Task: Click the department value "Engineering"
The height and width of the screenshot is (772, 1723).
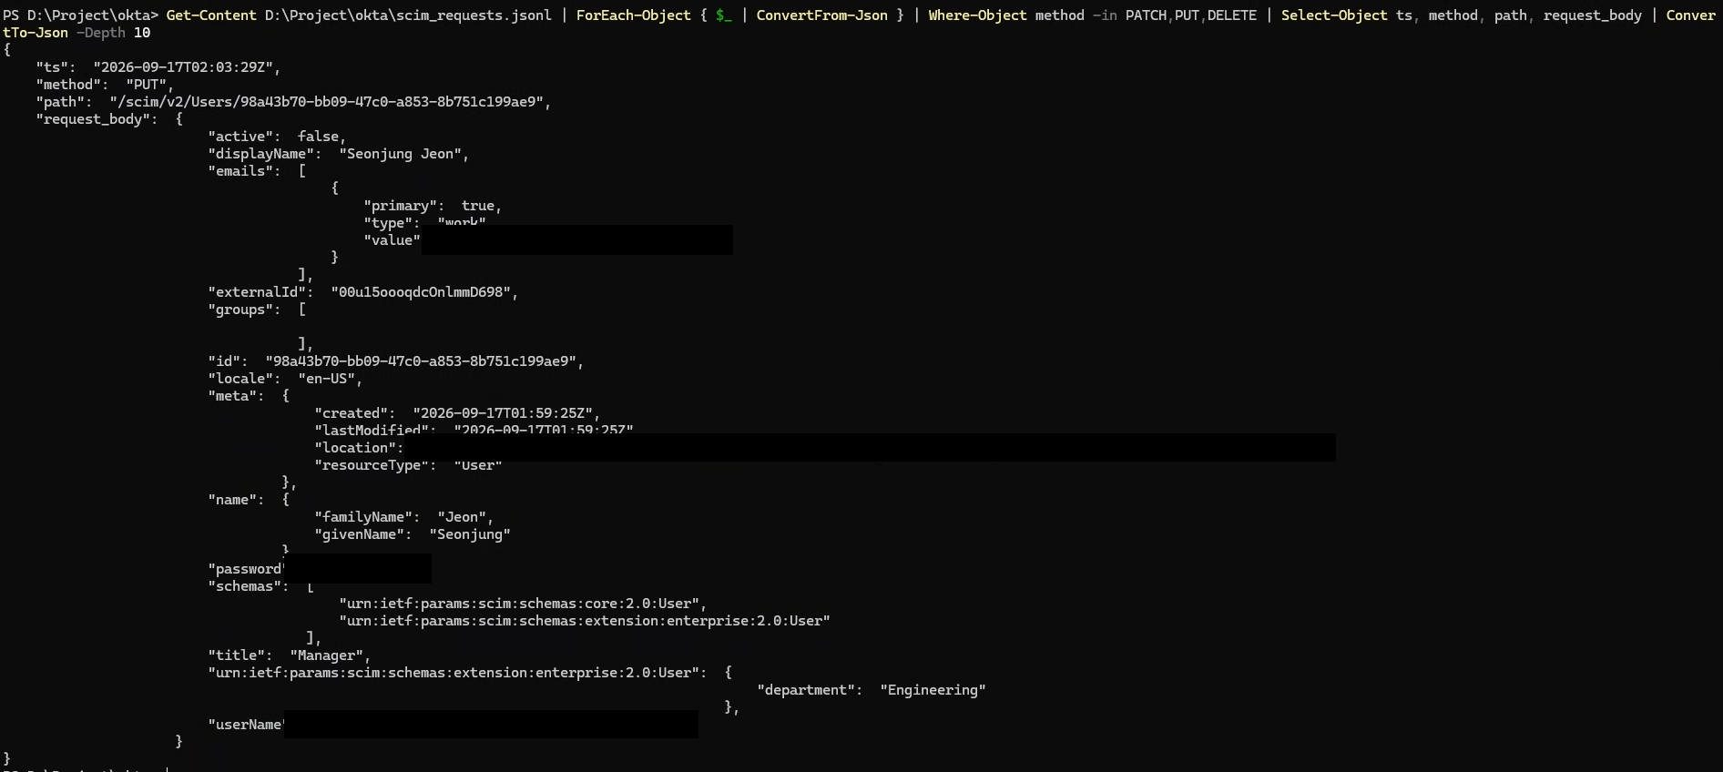Action: click(933, 690)
